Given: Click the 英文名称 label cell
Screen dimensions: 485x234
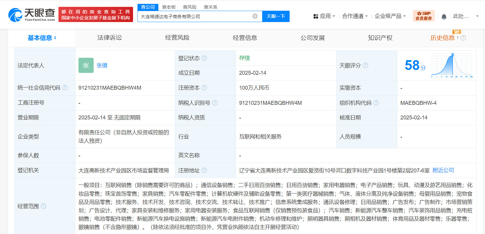Looking at the screenshot, I should (205, 155).
